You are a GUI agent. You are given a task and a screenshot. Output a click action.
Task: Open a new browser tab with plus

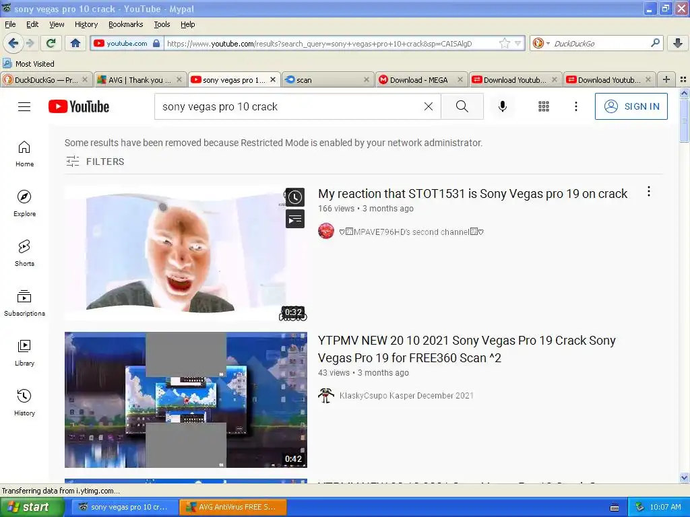click(666, 79)
